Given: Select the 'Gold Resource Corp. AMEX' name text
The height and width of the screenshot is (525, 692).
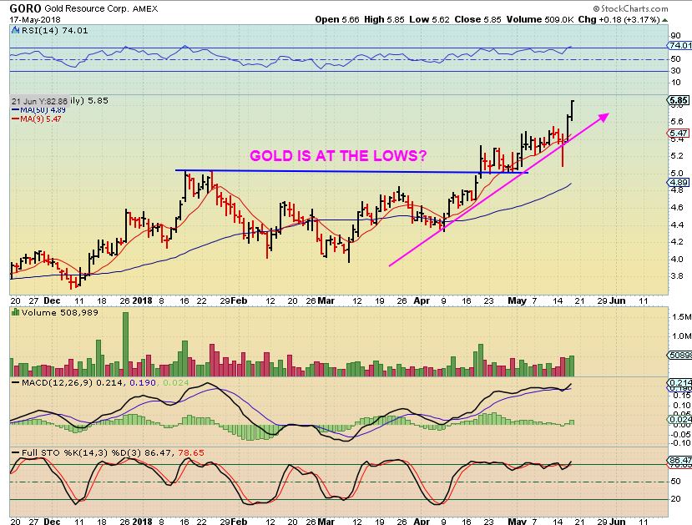Looking at the screenshot, I should [101, 8].
